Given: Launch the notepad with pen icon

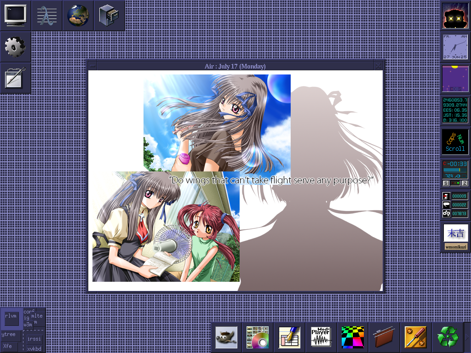Looking at the screenshot, I should tap(15, 78).
